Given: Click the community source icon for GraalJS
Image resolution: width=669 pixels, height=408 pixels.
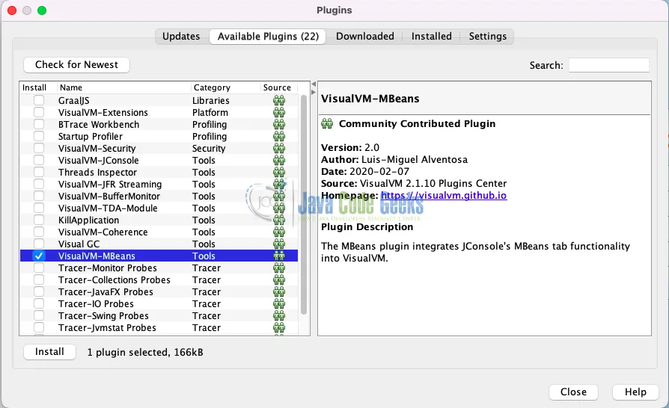Looking at the screenshot, I should 279,101.
